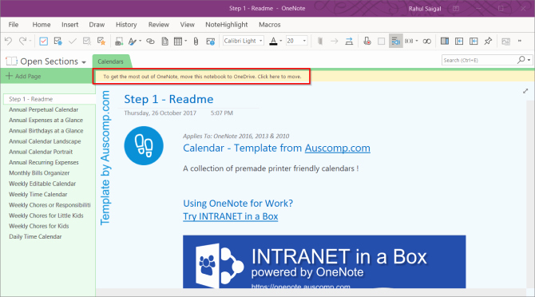535x297 pixels.
Task: Click the Rahul Saigal account name
Action: [x=425, y=9]
